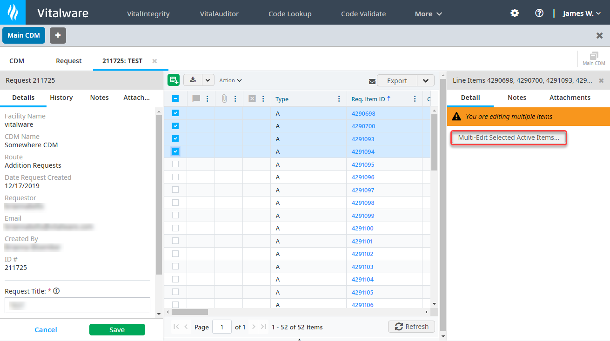The image size is (610, 341).
Task: Click Request Title info icon
Action: (x=57, y=291)
